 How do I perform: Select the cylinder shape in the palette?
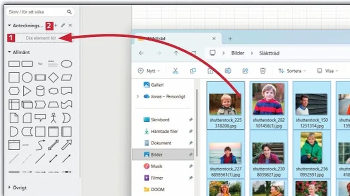(41, 90)
